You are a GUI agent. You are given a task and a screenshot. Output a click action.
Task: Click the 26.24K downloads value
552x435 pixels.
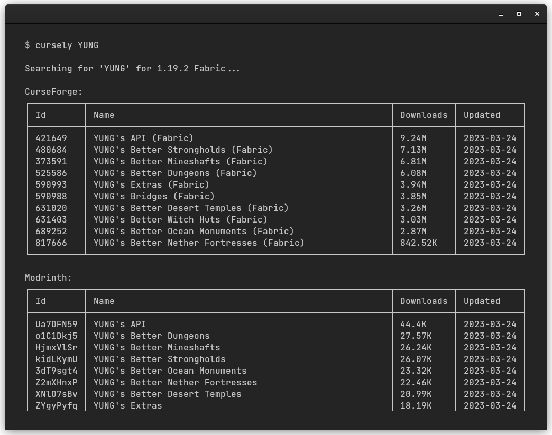tap(416, 347)
